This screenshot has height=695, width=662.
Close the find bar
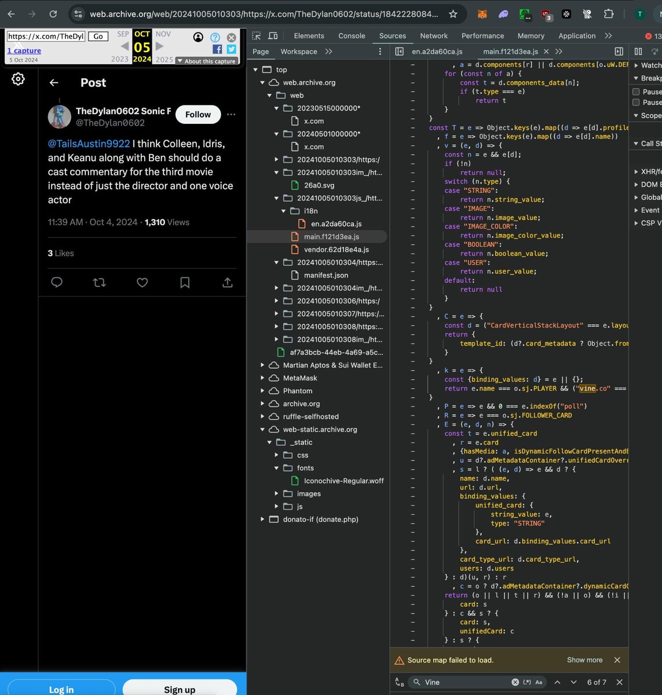pyautogui.click(x=619, y=682)
